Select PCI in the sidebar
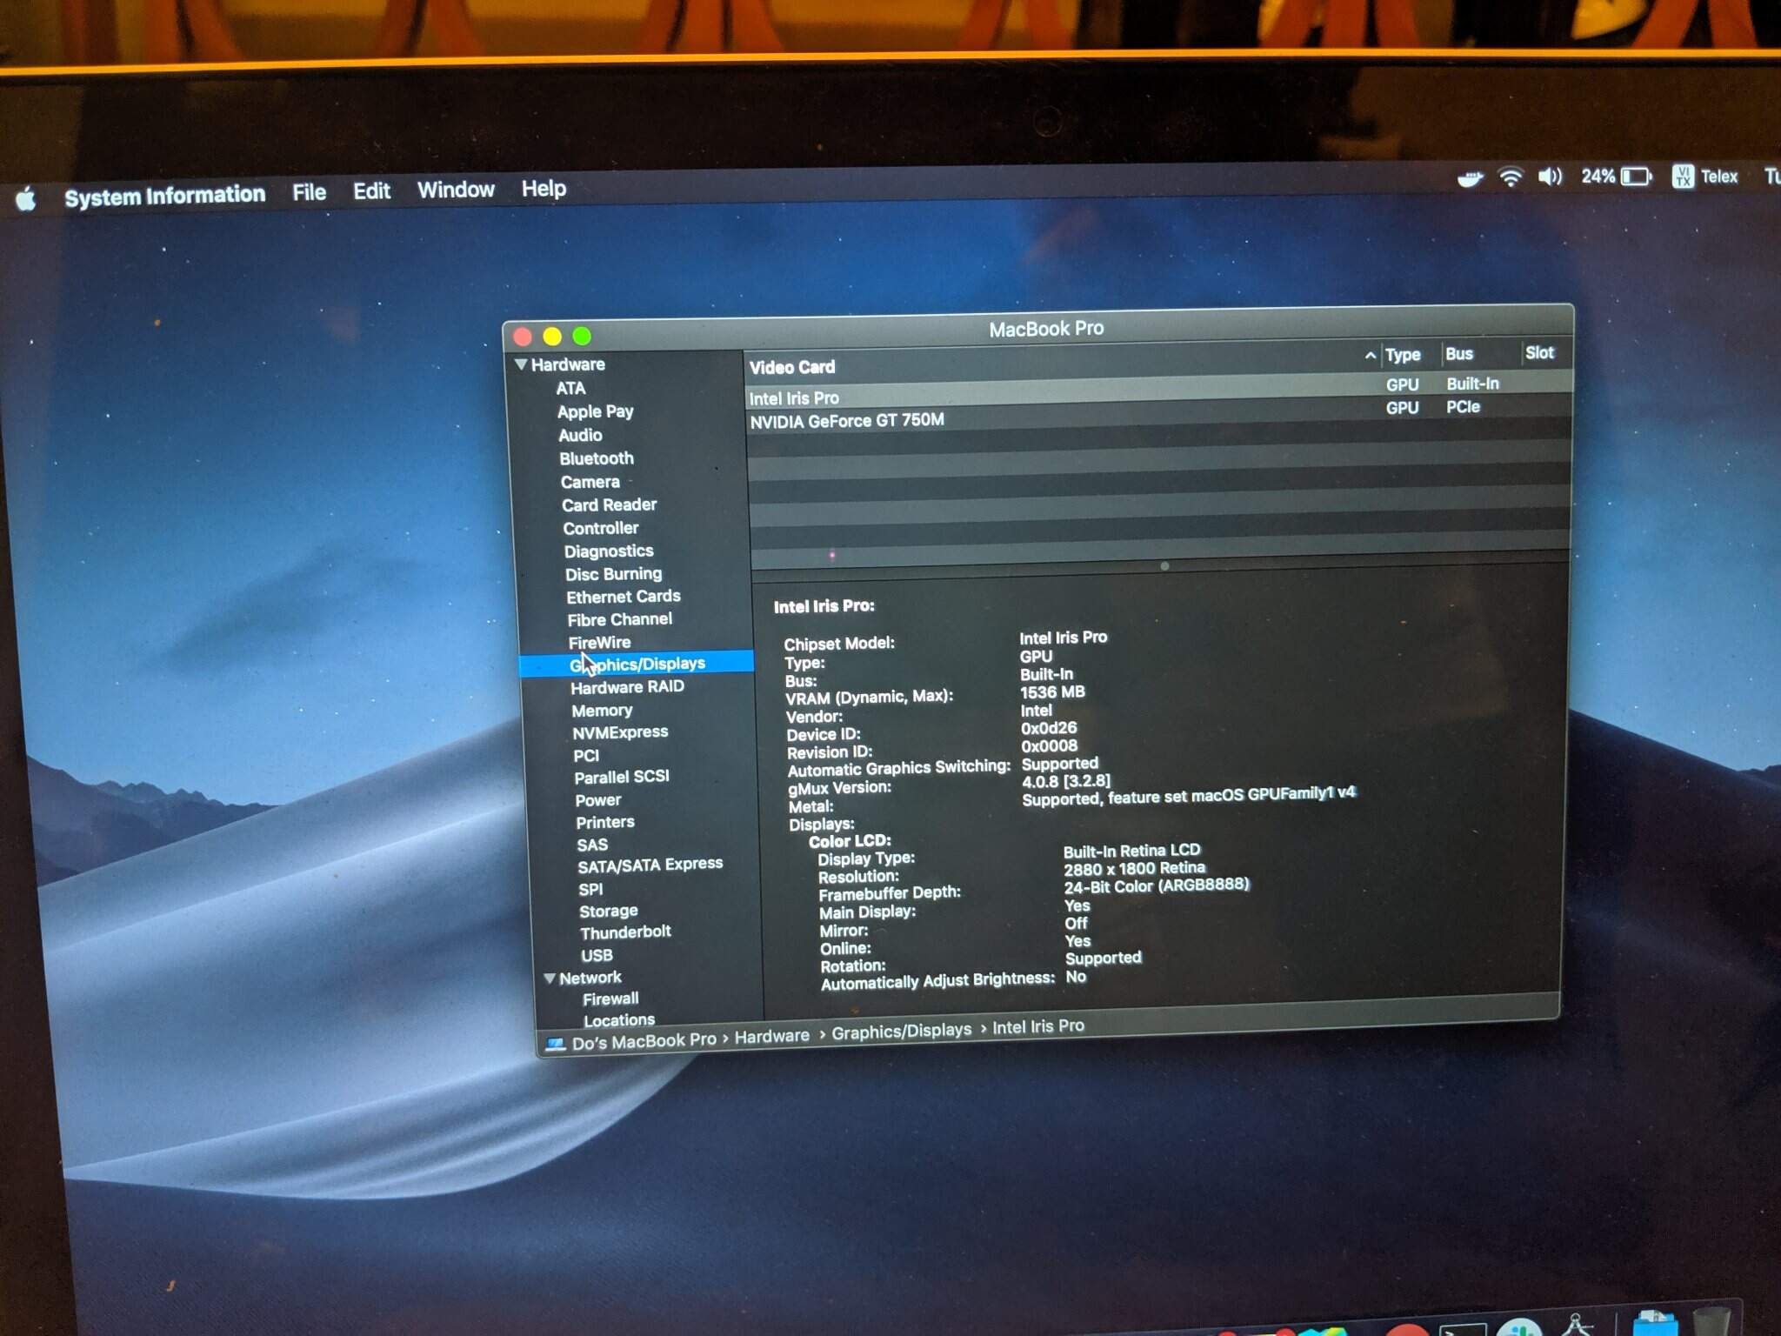Image resolution: width=1781 pixels, height=1336 pixels. pyautogui.click(x=586, y=755)
